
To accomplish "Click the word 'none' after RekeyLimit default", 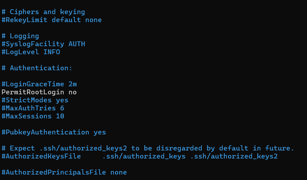I will point(93,20).
